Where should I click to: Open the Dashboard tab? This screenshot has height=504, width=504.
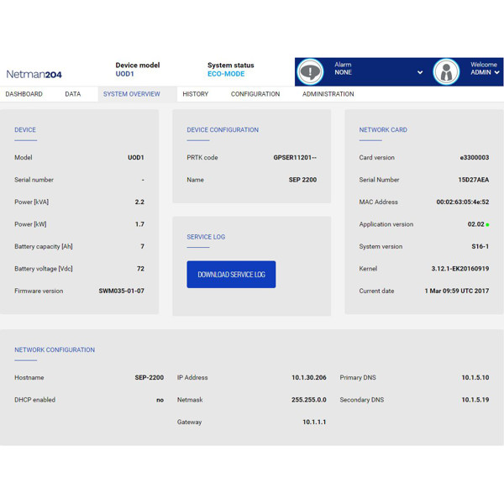(x=24, y=94)
